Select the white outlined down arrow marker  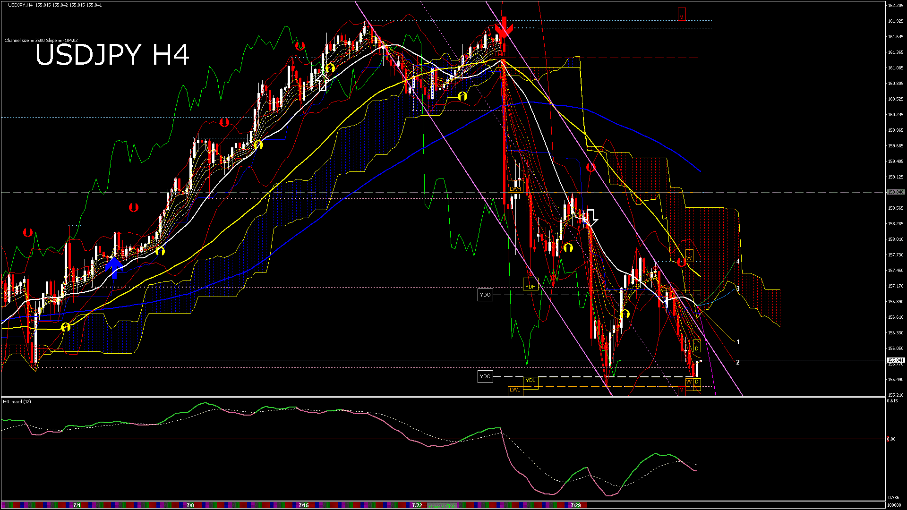(591, 217)
